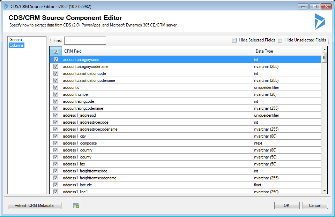The width and height of the screenshot is (335, 217).
Task: Open the General page
Action: pyautogui.click(x=16, y=40)
